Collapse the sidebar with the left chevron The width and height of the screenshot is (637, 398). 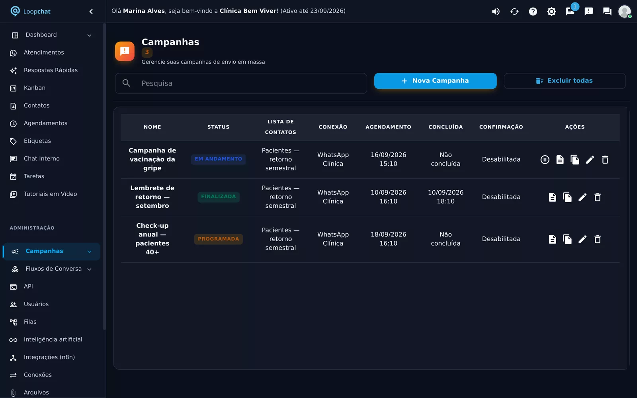(91, 12)
